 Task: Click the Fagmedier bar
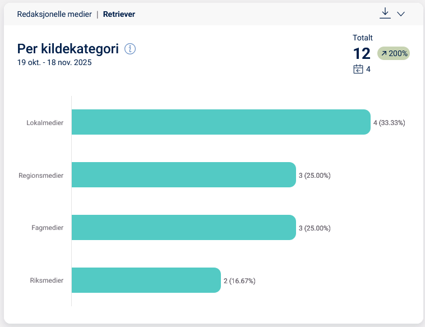[x=183, y=228]
